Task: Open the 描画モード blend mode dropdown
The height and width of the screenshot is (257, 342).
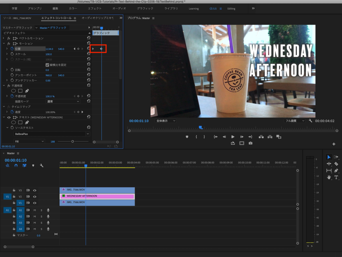Action: pos(63,101)
